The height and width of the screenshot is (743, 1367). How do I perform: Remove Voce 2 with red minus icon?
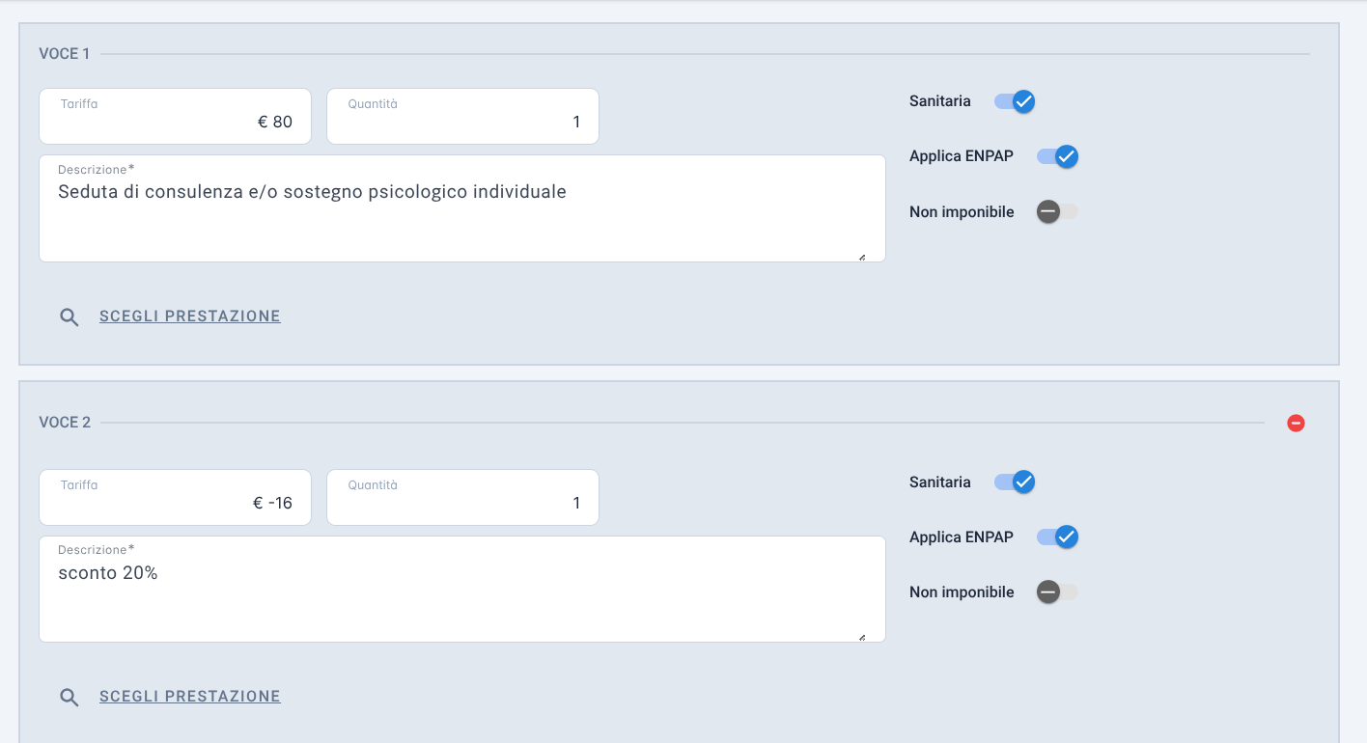pyautogui.click(x=1297, y=423)
